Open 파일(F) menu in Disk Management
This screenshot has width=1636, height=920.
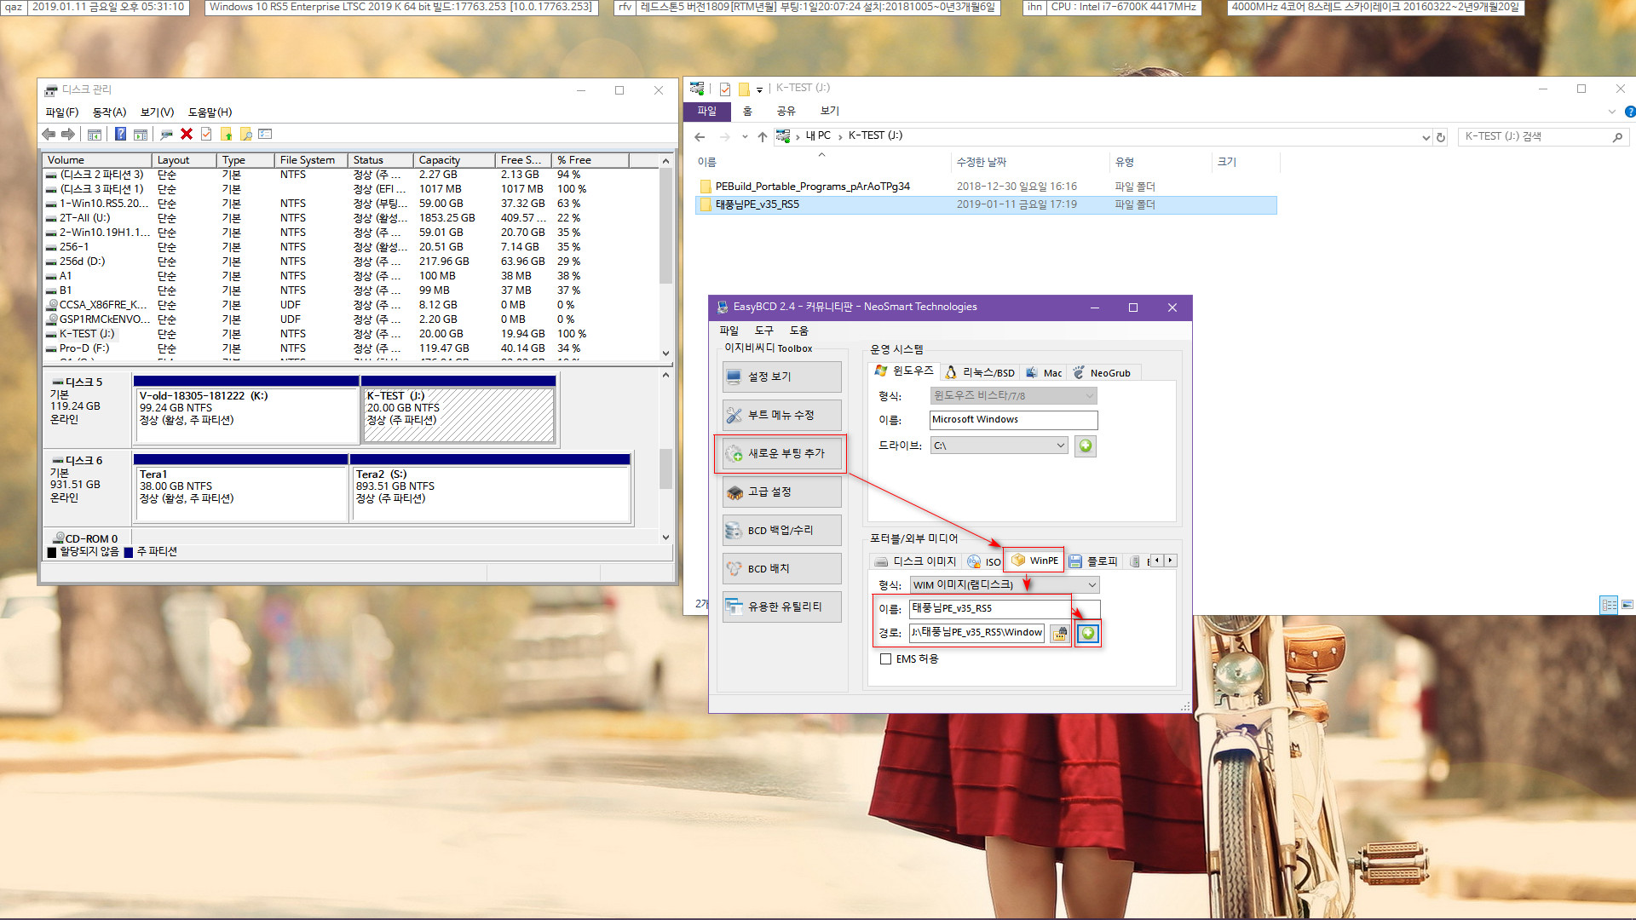point(61,112)
